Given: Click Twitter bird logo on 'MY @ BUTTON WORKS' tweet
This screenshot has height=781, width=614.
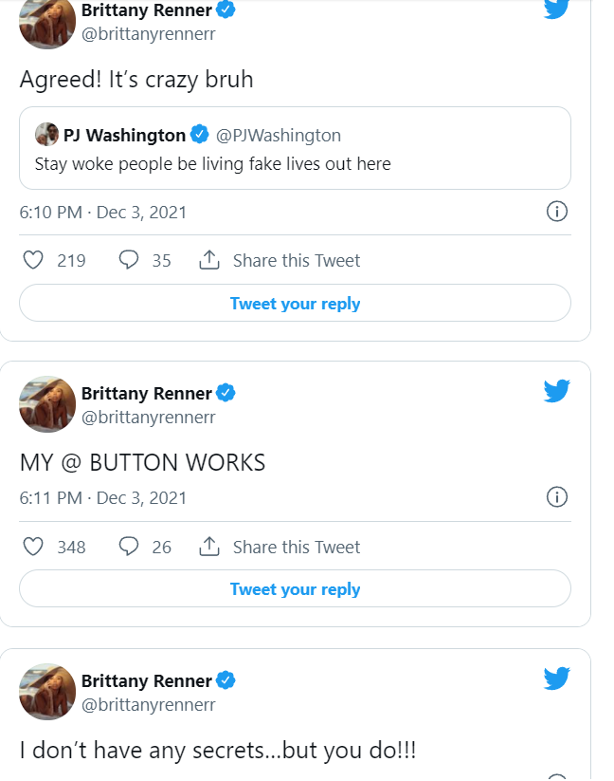Looking at the screenshot, I should point(557,391).
